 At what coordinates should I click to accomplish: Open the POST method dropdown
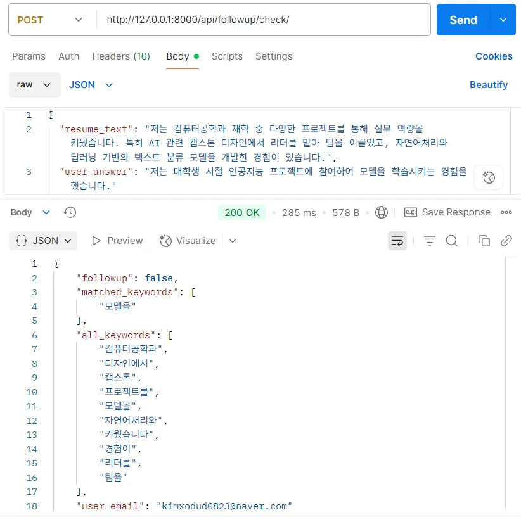point(50,20)
